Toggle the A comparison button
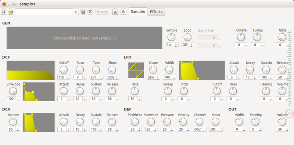 point(115,12)
